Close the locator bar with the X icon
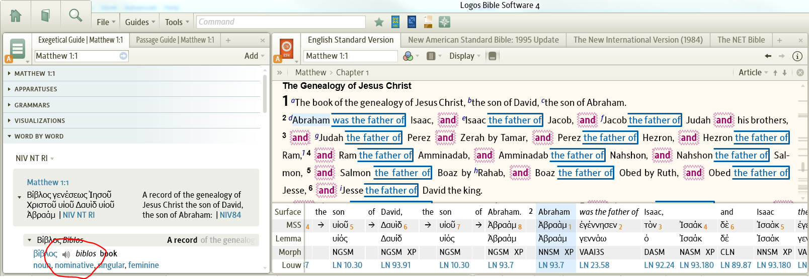809x279 pixels. (x=800, y=73)
